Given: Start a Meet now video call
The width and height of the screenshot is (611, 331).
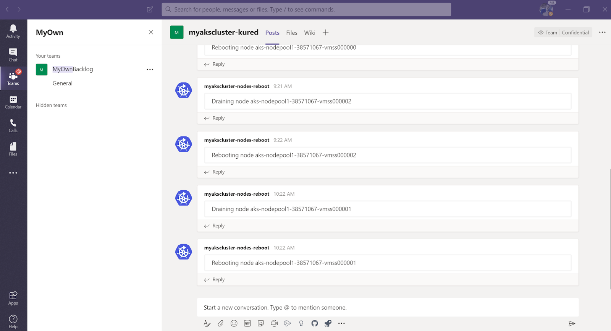Looking at the screenshot, I should click(274, 323).
